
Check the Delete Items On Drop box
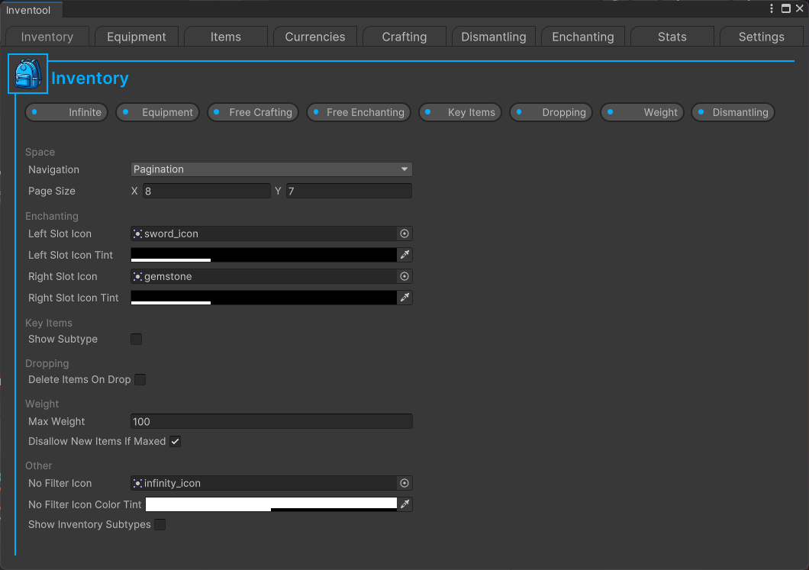click(x=140, y=380)
